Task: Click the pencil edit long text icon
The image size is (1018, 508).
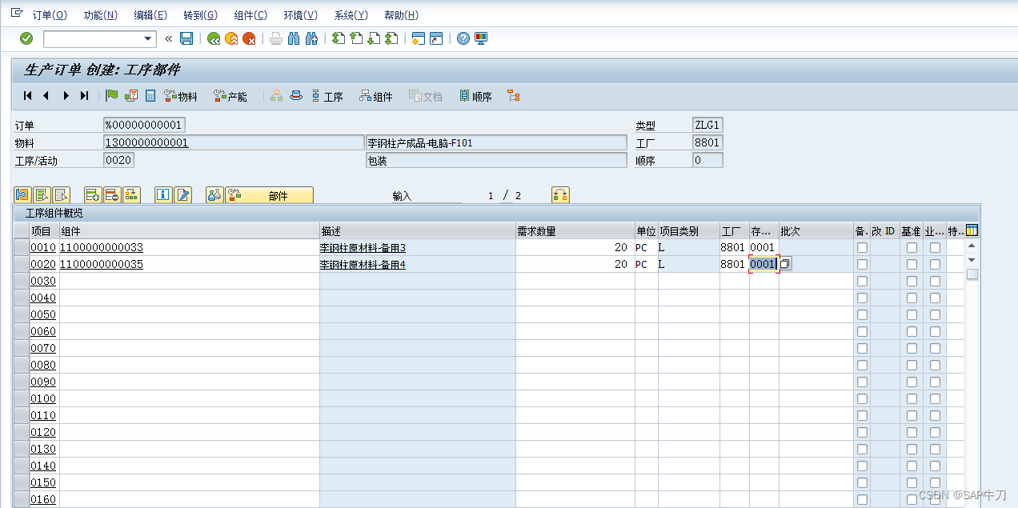Action: tap(183, 194)
